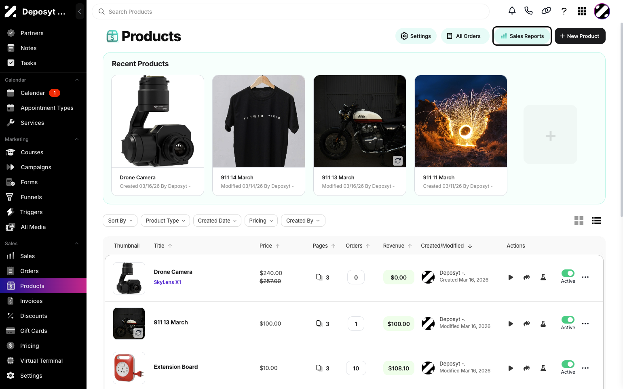Open the Created By filter dropdown

click(303, 221)
